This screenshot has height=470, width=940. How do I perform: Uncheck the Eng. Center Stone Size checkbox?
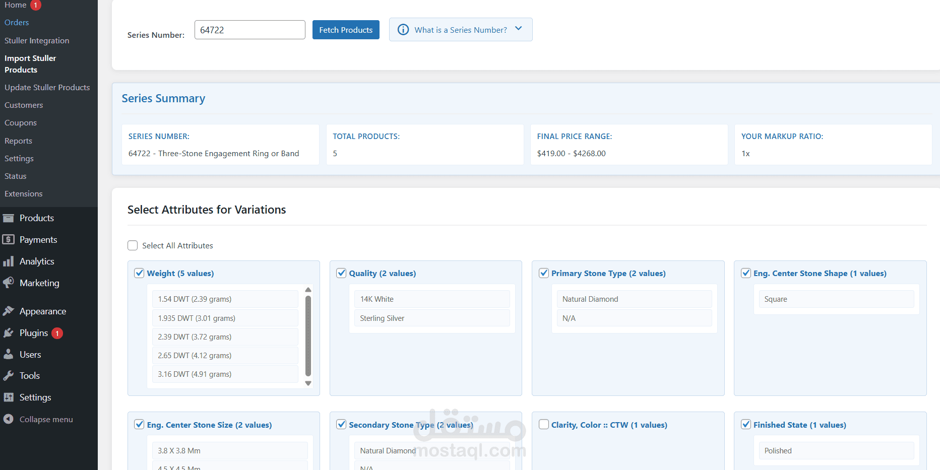(x=140, y=424)
